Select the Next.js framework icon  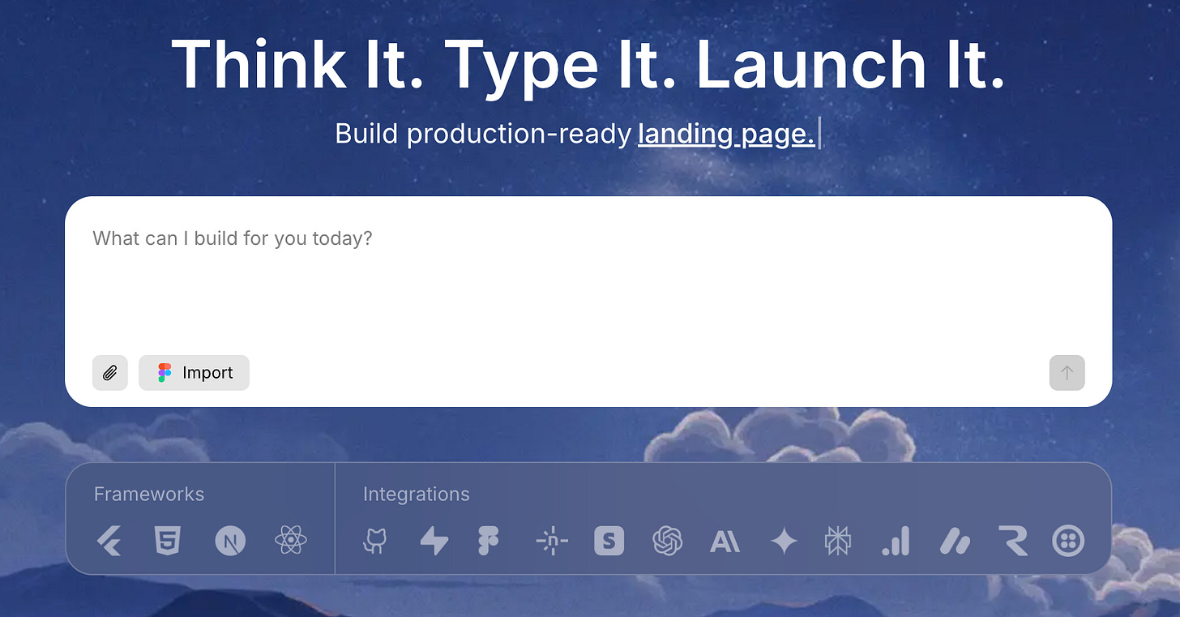click(230, 541)
